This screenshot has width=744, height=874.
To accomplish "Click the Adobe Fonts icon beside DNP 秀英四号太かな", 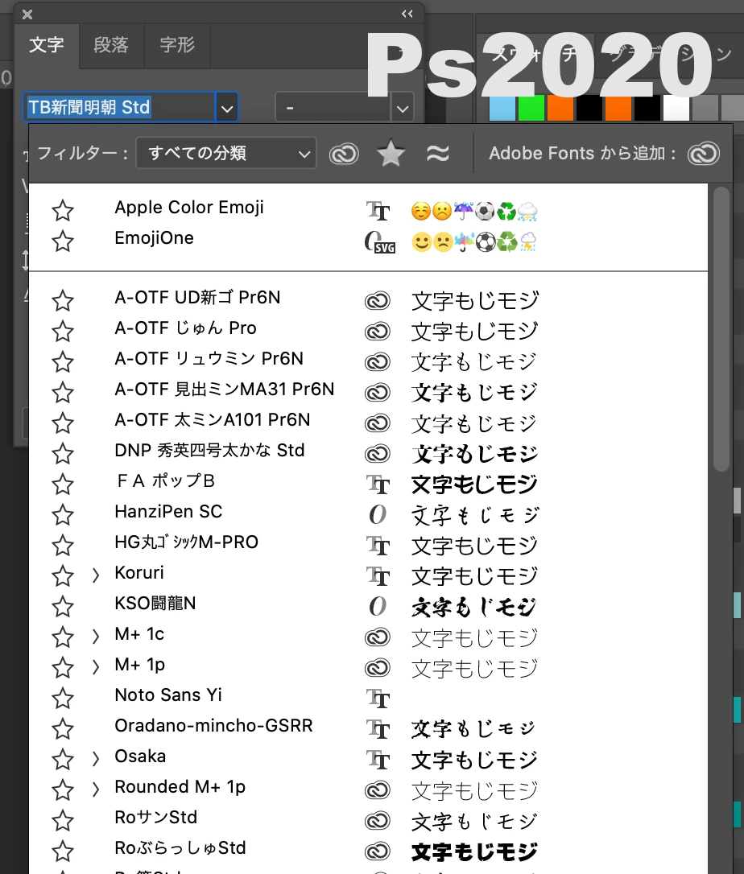I will click(x=378, y=454).
